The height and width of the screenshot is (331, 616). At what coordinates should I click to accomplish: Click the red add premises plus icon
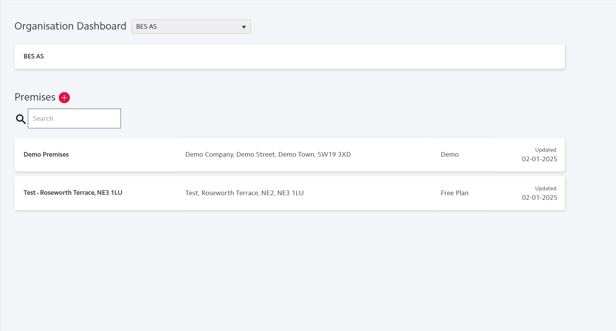(64, 98)
